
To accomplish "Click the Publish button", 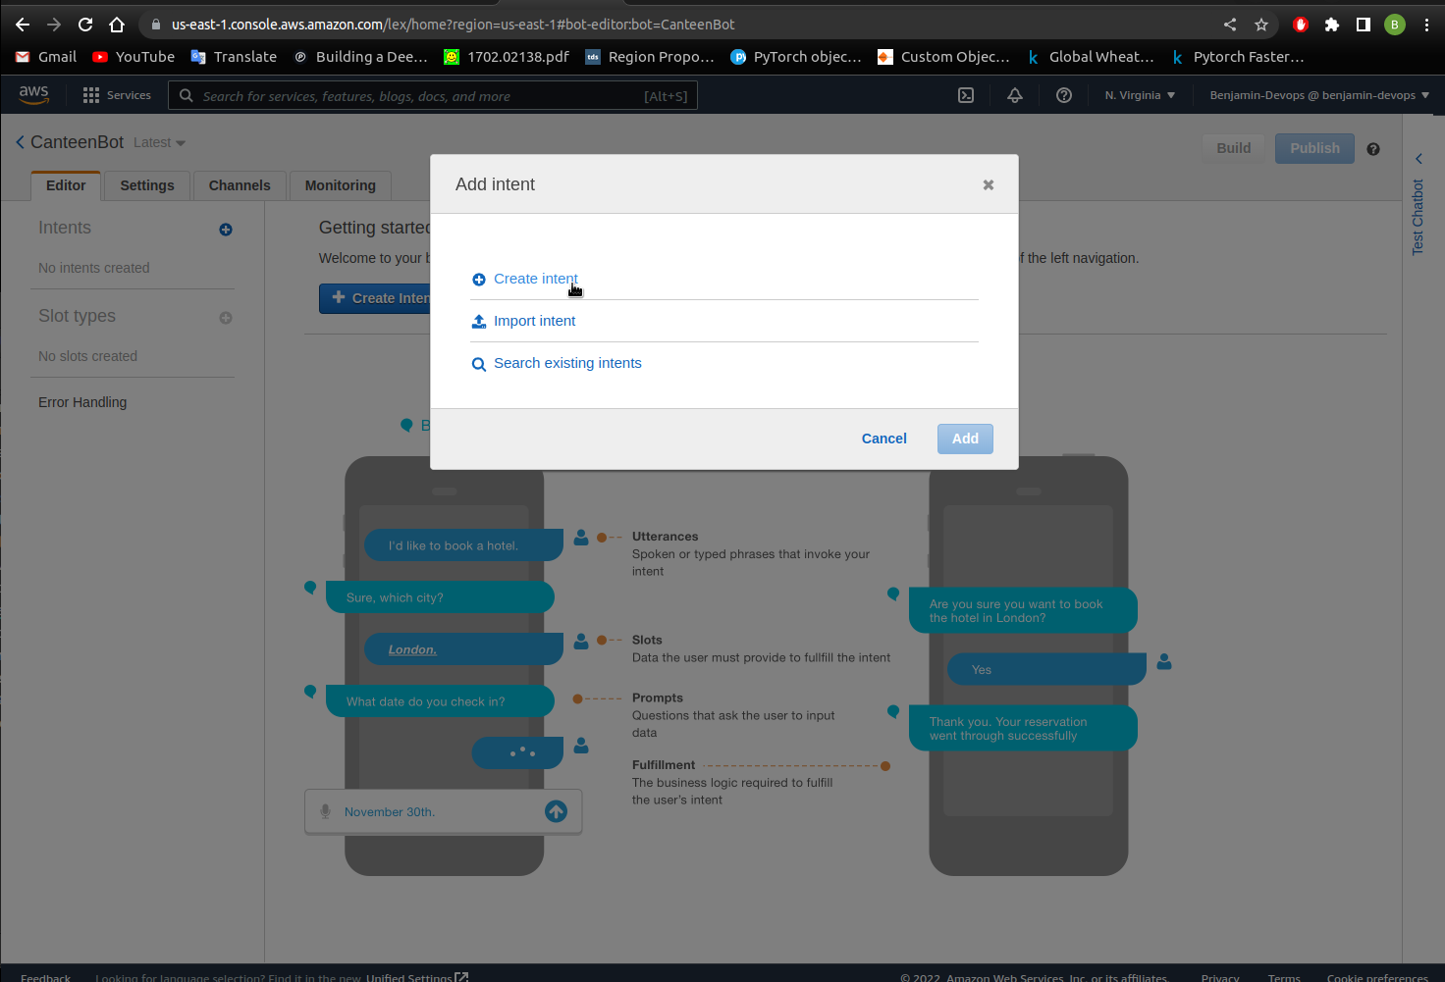I will pos(1314,148).
